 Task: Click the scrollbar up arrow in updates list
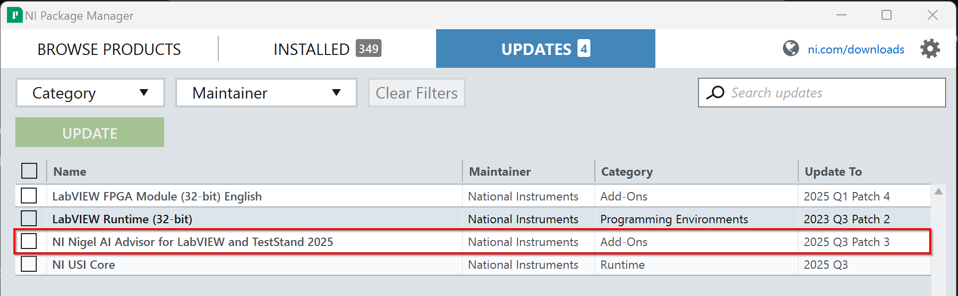coord(939,192)
